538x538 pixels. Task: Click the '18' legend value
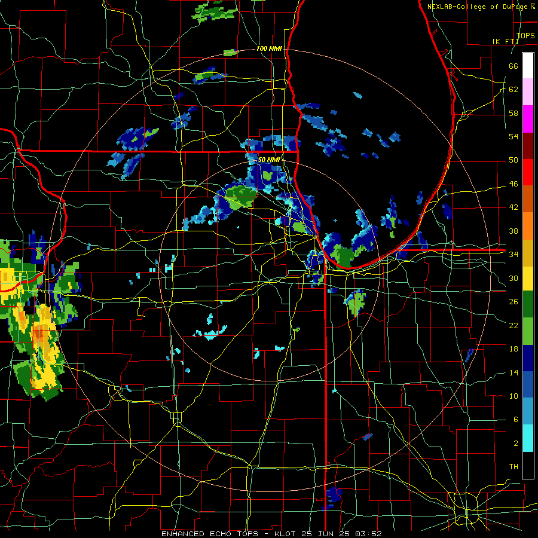click(513, 349)
